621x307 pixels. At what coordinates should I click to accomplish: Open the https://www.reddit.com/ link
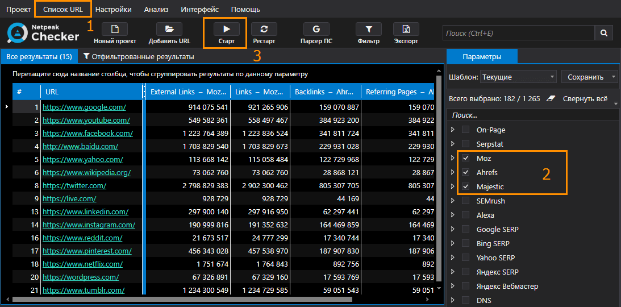point(82,238)
